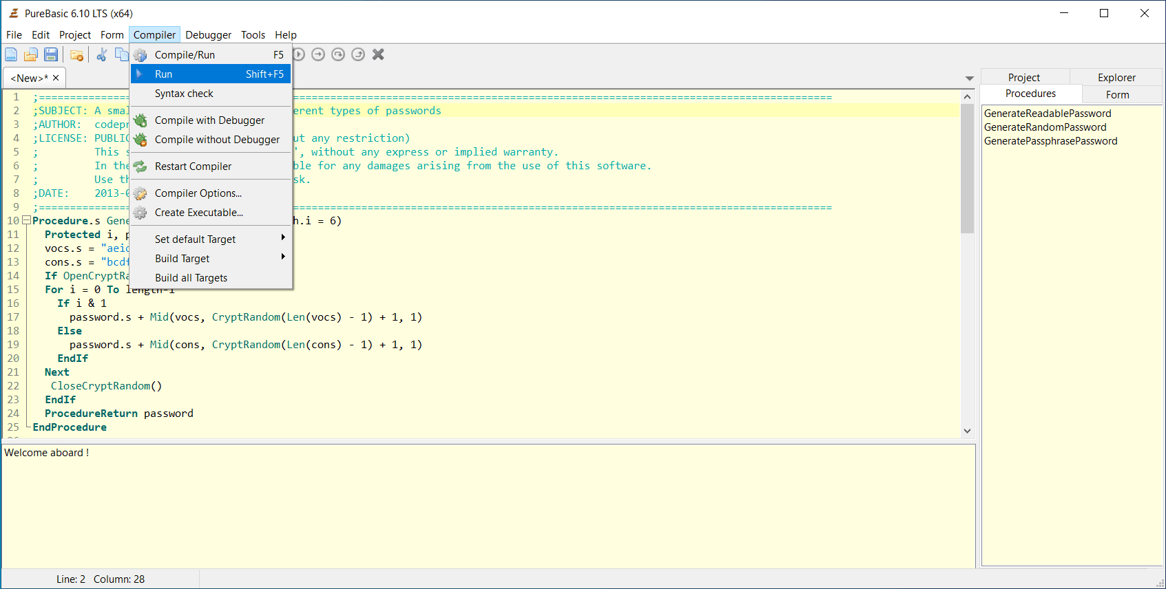The width and height of the screenshot is (1166, 589).
Task: Expand the Build Target submenu
Action: (211, 258)
